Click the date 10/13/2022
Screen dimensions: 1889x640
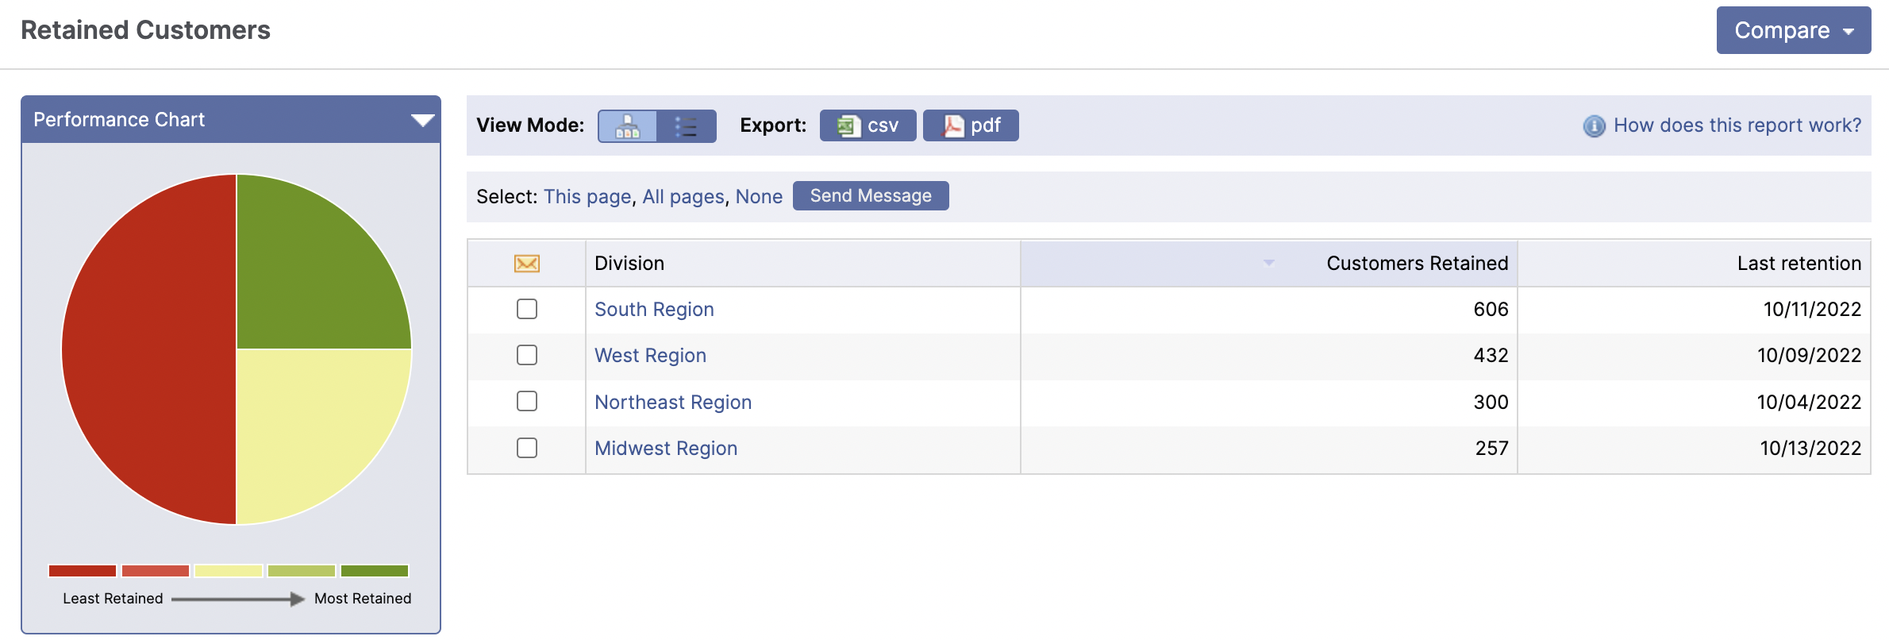1810,449
